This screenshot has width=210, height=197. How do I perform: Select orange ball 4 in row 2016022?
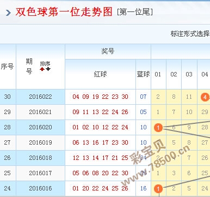click(205, 97)
